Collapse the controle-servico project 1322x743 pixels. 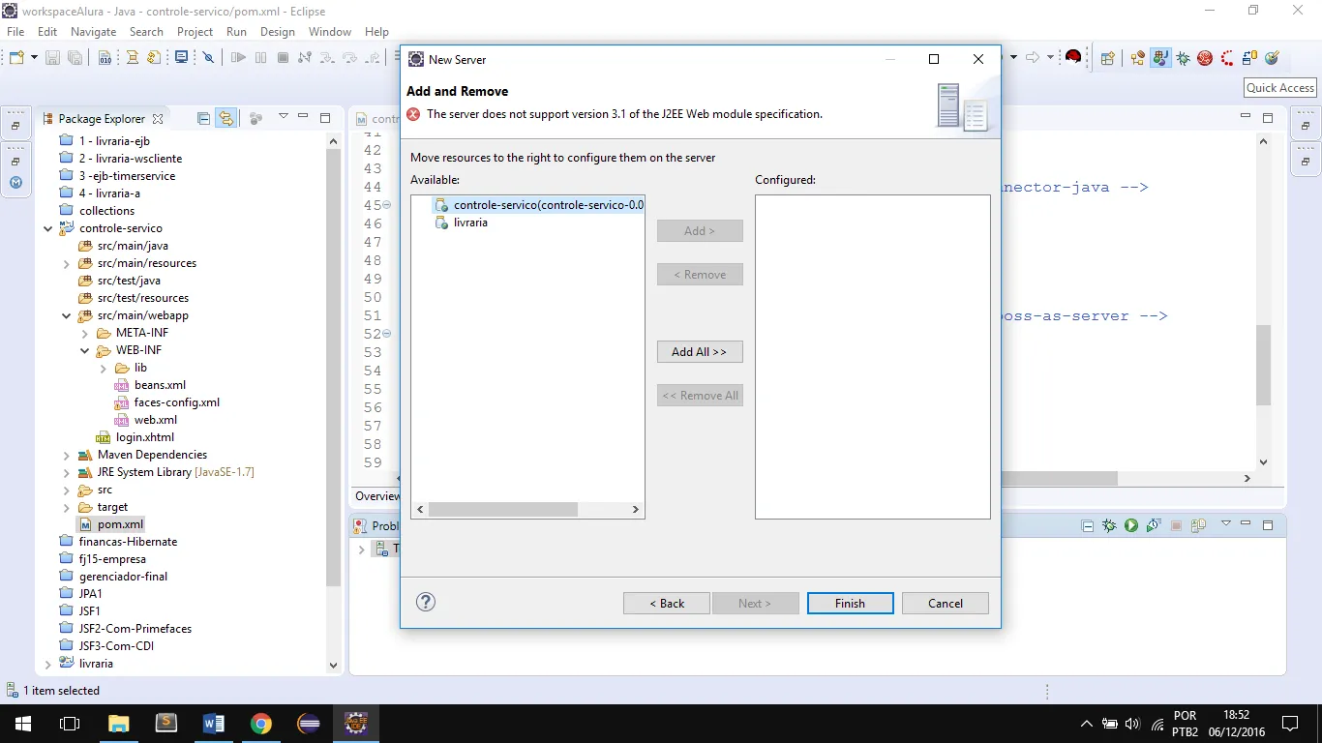[x=47, y=228]
